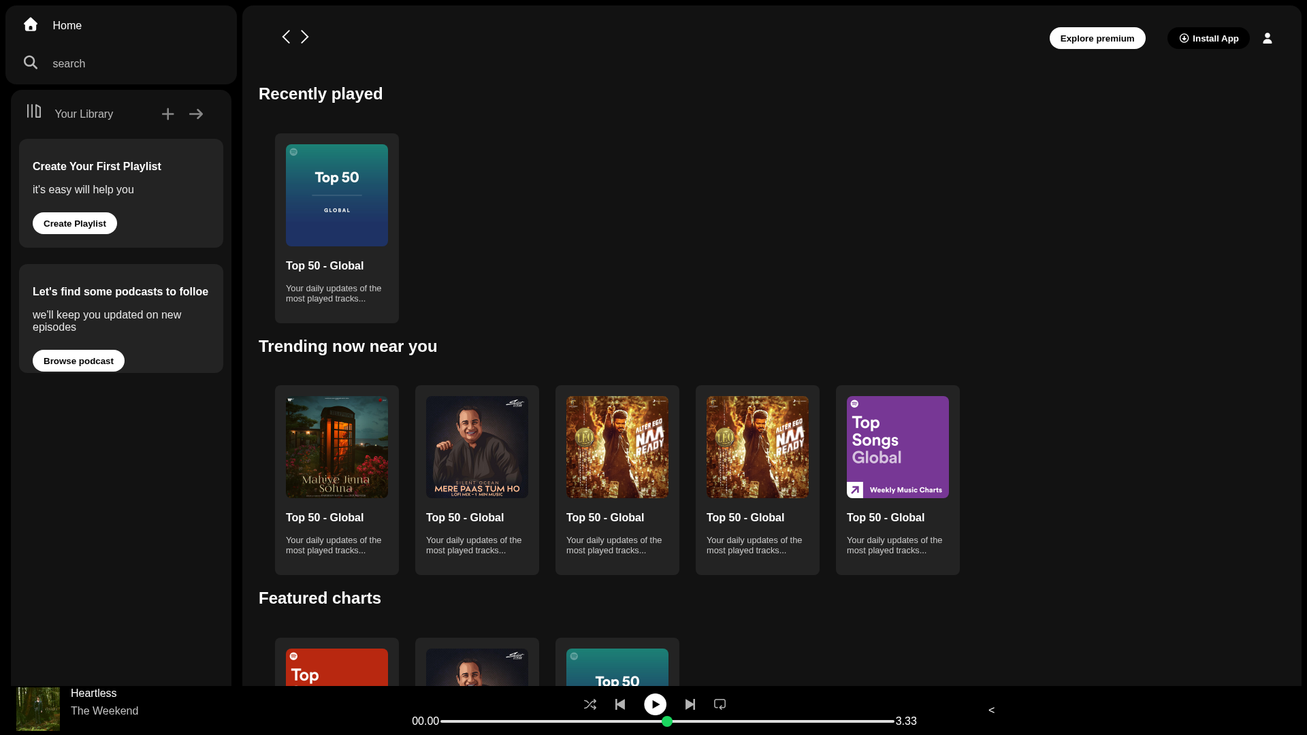This screenshot has height=735, width=1307.
Task: Click the Your Library stack icon
Action: click(x=34, y=111)
